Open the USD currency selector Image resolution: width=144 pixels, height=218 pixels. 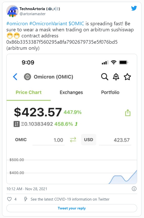(x=88, y=140)
